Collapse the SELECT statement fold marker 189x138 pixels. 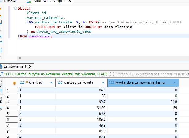pyautogui.click(x=15, y=8)
